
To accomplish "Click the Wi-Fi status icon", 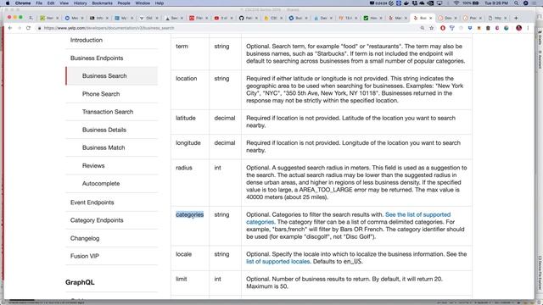I will point(456,3).
